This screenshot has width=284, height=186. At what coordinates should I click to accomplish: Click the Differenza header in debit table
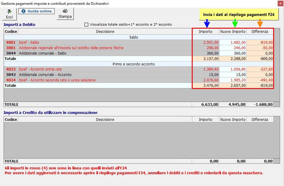coord(260,32)
